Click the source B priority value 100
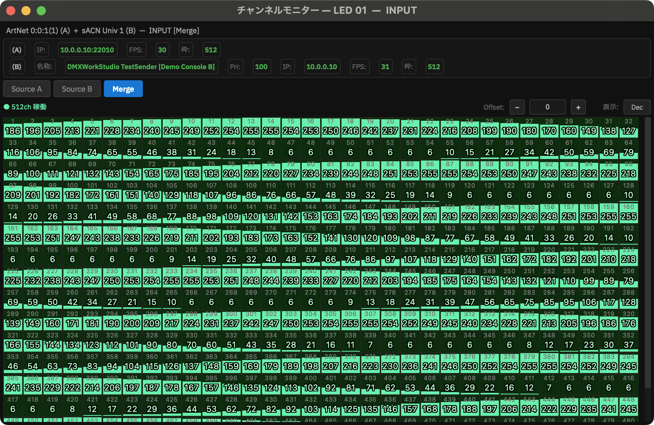This screenshot has width=654, height=425. [261, 67]
